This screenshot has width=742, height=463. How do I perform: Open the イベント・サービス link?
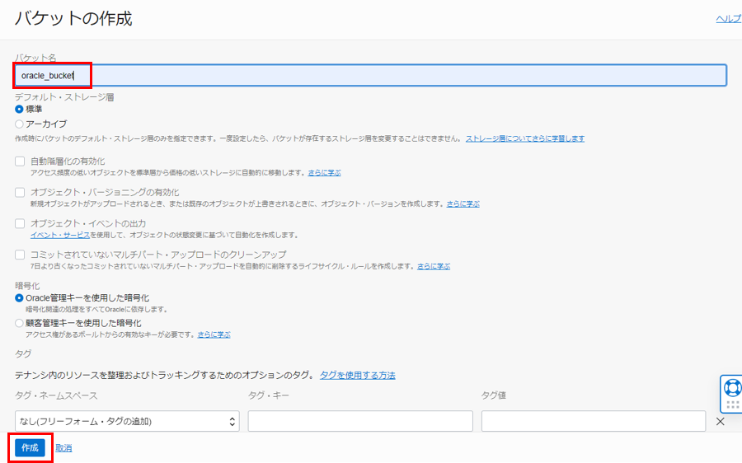(x=54, y=235)
